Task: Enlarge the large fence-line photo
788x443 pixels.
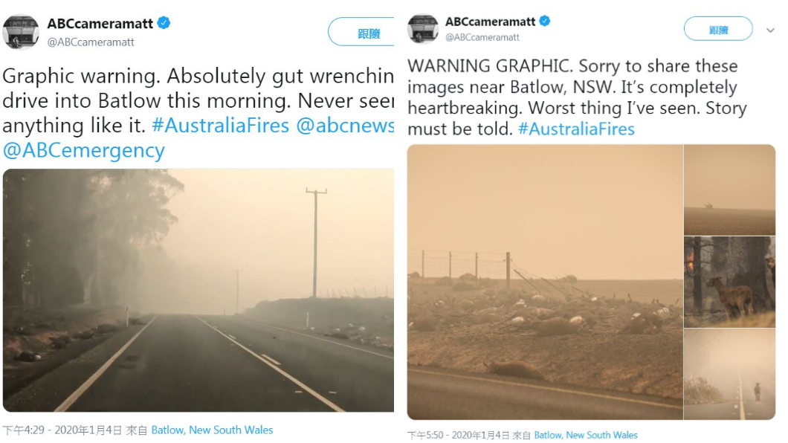Action: 545,282
